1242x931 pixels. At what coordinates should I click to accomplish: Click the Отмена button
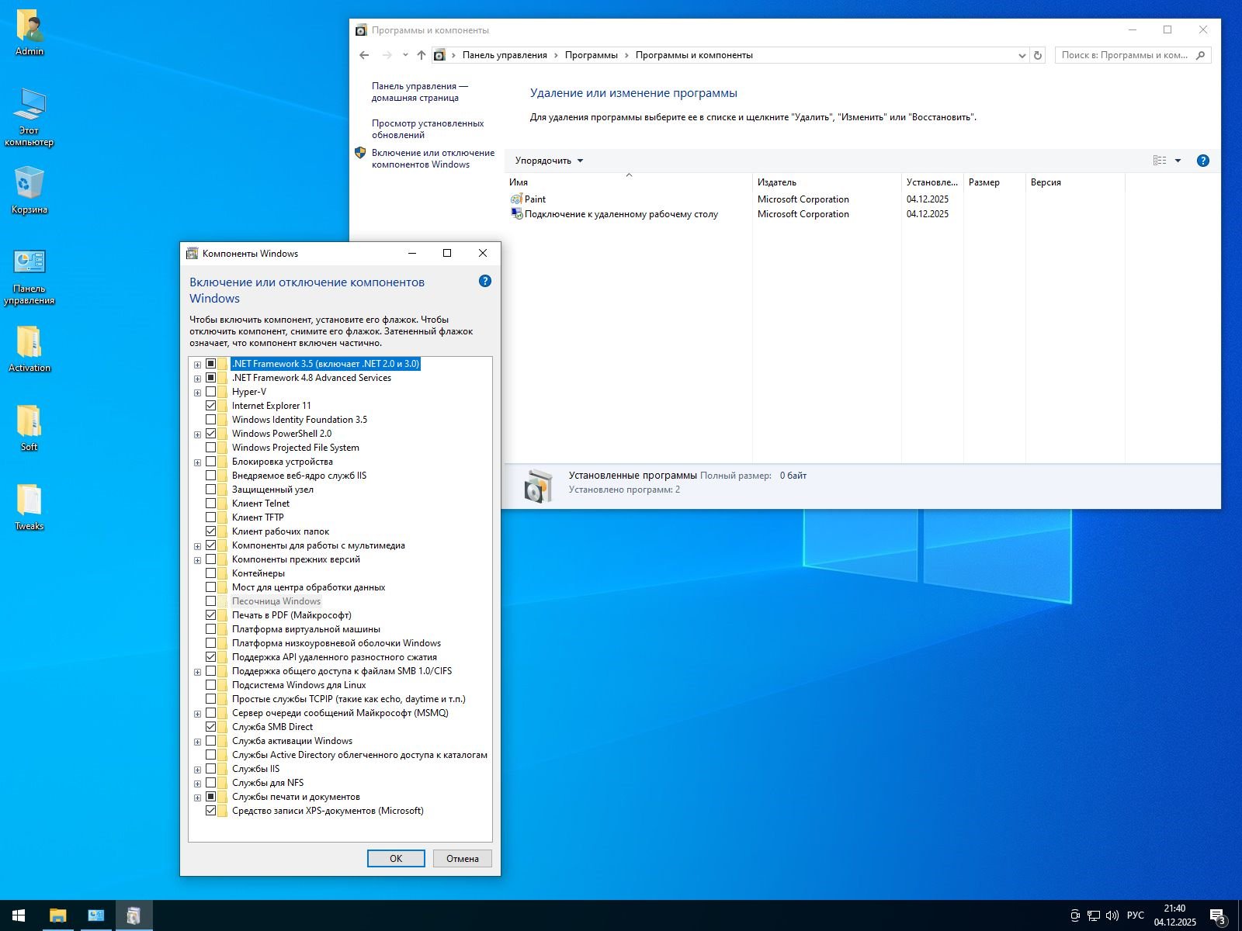point(462,858)
